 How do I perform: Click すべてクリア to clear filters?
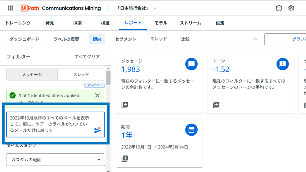(87, 57)
